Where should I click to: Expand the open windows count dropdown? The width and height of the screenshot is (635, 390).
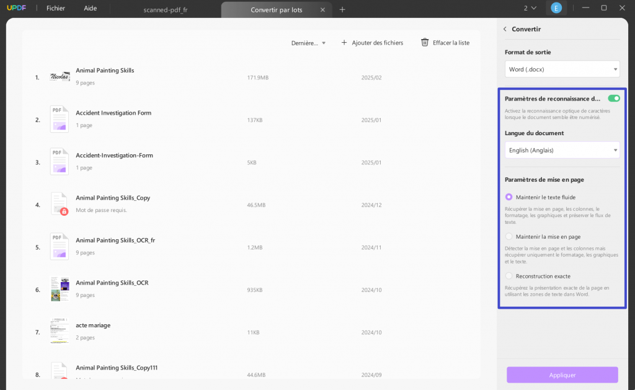(530, 8)
